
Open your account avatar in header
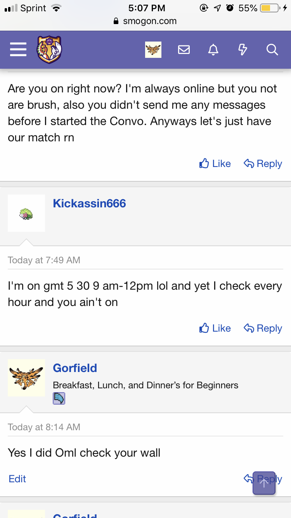coord(153,50)
